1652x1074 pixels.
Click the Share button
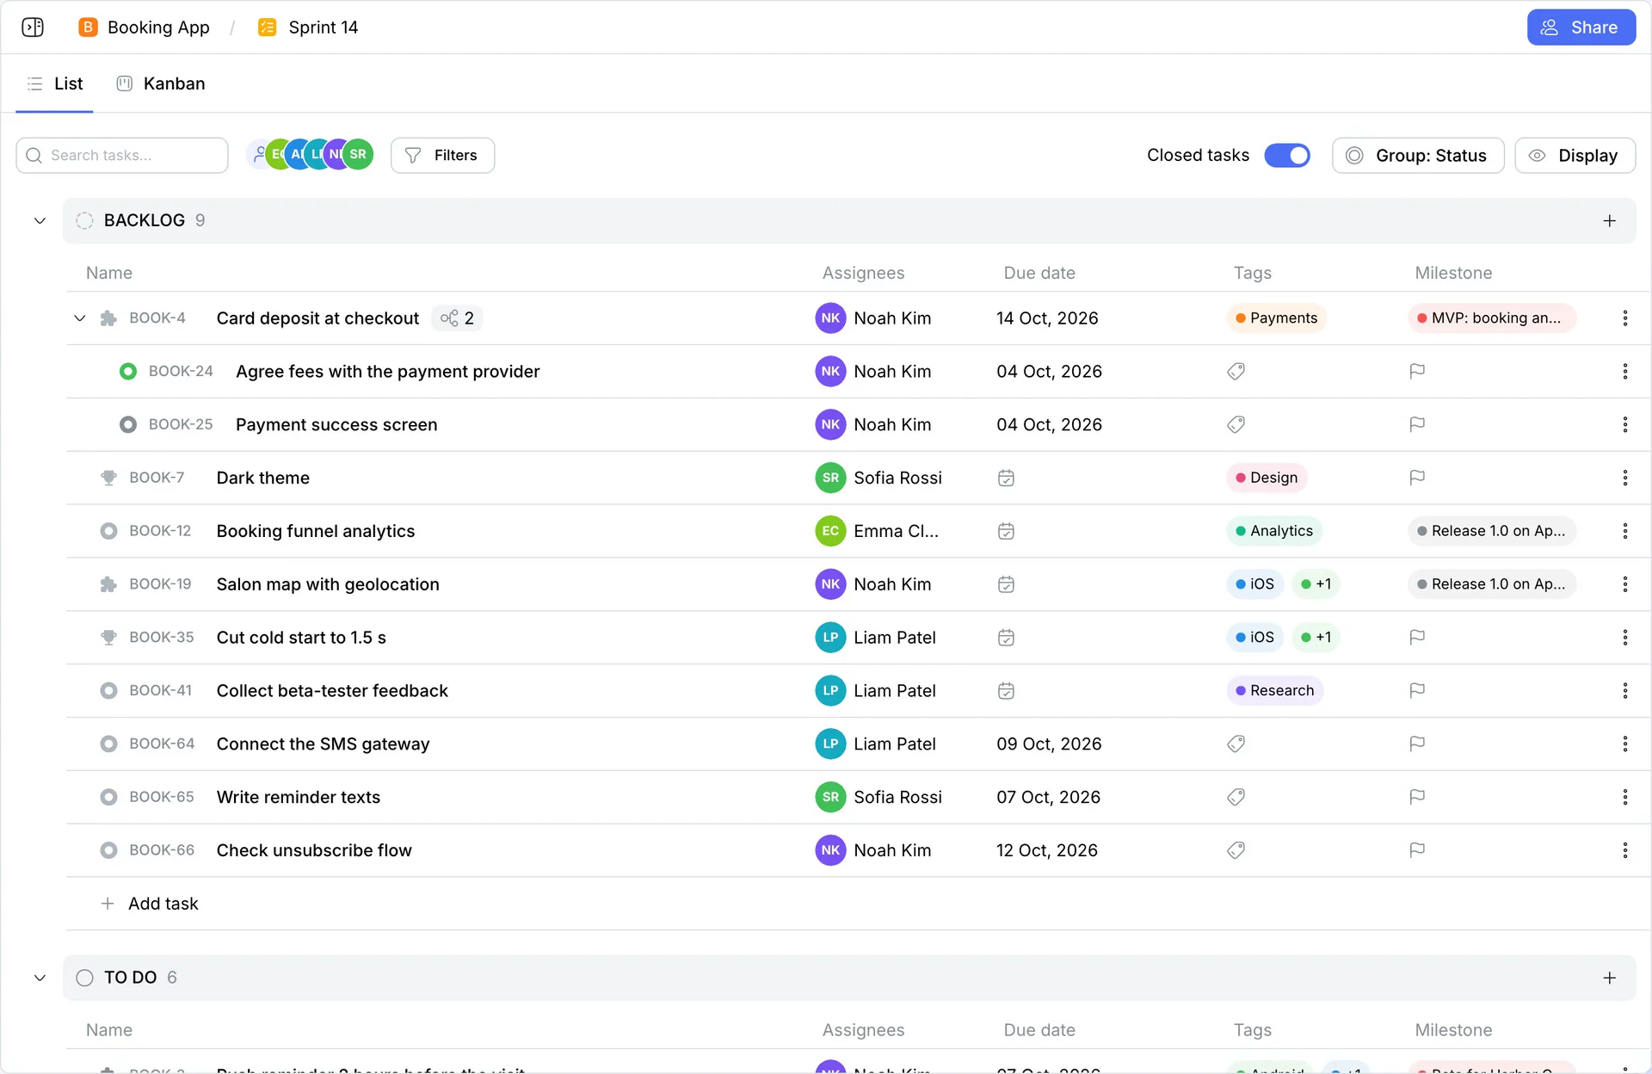pos(1581,28)
